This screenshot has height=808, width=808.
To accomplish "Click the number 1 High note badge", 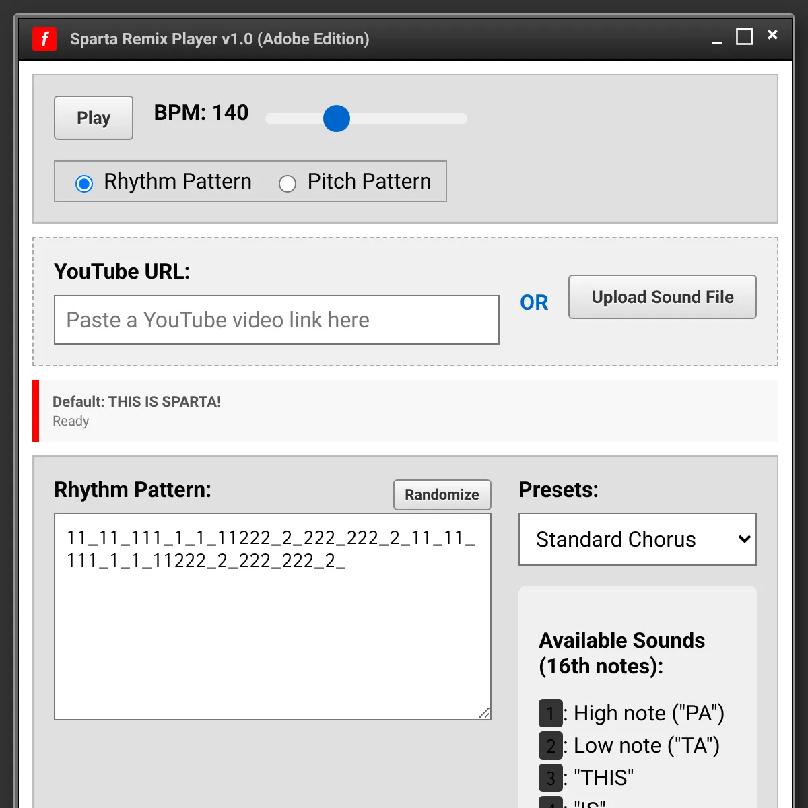I will tap(550, 713).
